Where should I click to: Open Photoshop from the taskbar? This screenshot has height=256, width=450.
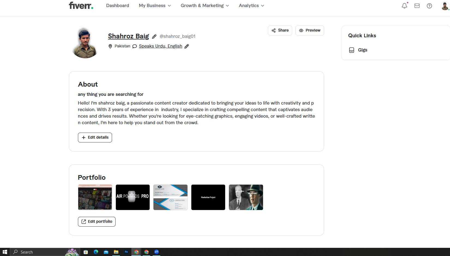click(x=126, y=252)
